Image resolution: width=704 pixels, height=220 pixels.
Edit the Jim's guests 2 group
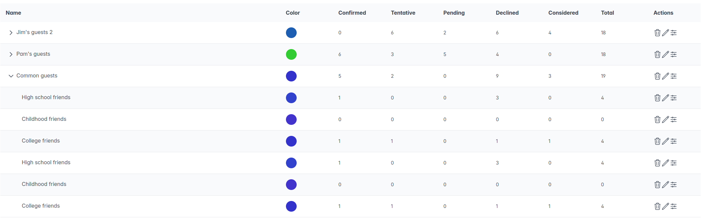point(666,33)
